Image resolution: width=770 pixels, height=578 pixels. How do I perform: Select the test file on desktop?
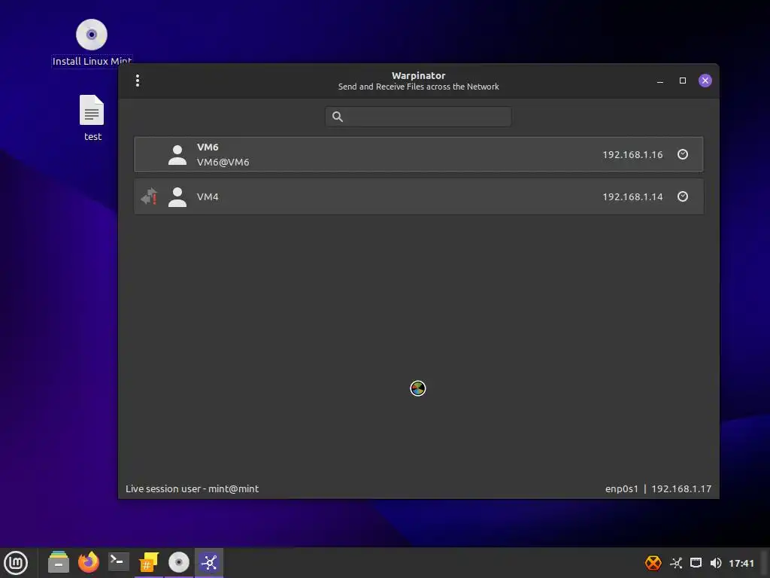(x=92, y=118)
